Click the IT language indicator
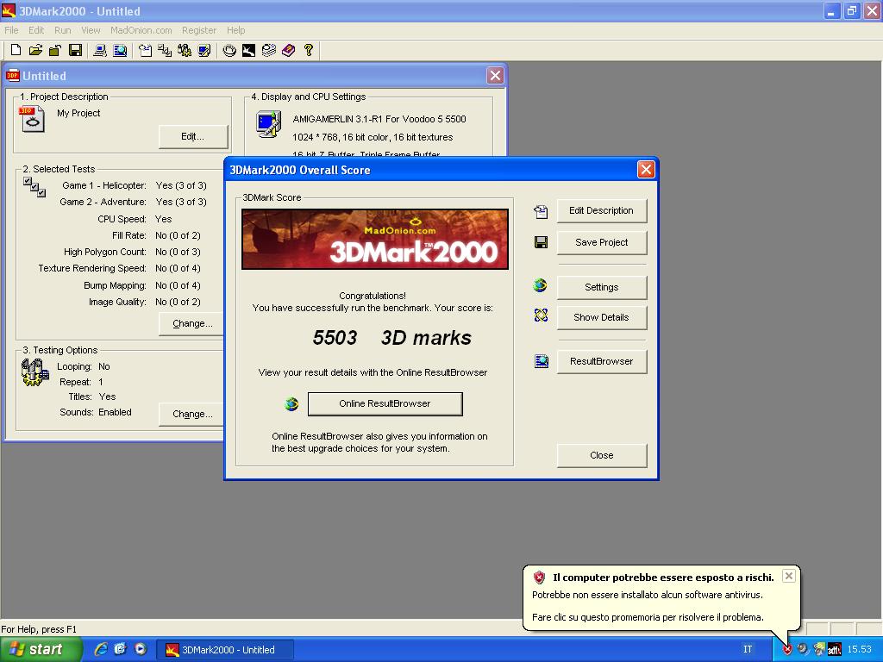The width and height of the screenshot is (883, 662). coord(748,650)
